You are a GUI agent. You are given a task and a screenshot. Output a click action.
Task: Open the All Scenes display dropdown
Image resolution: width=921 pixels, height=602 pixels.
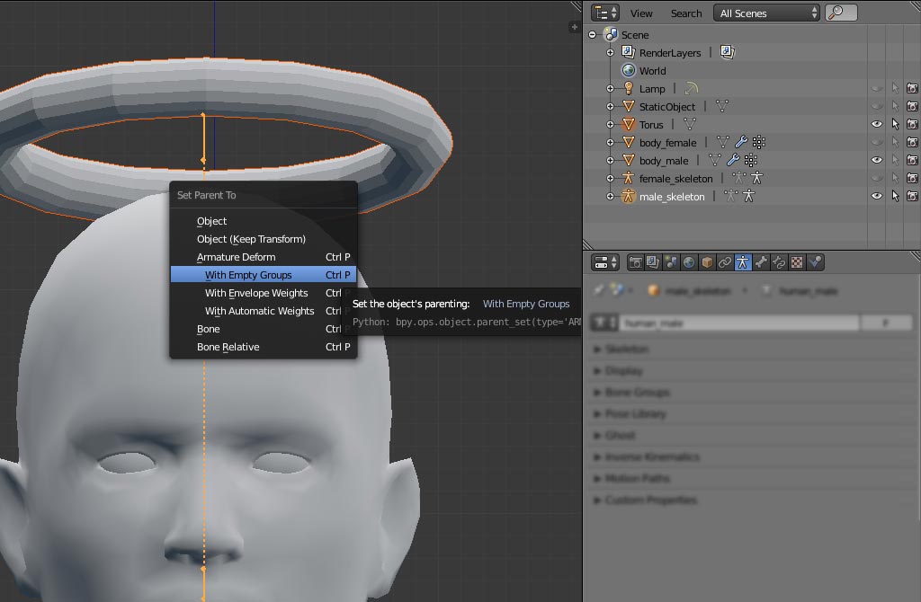pyautogui.click(x=767, y=13)
